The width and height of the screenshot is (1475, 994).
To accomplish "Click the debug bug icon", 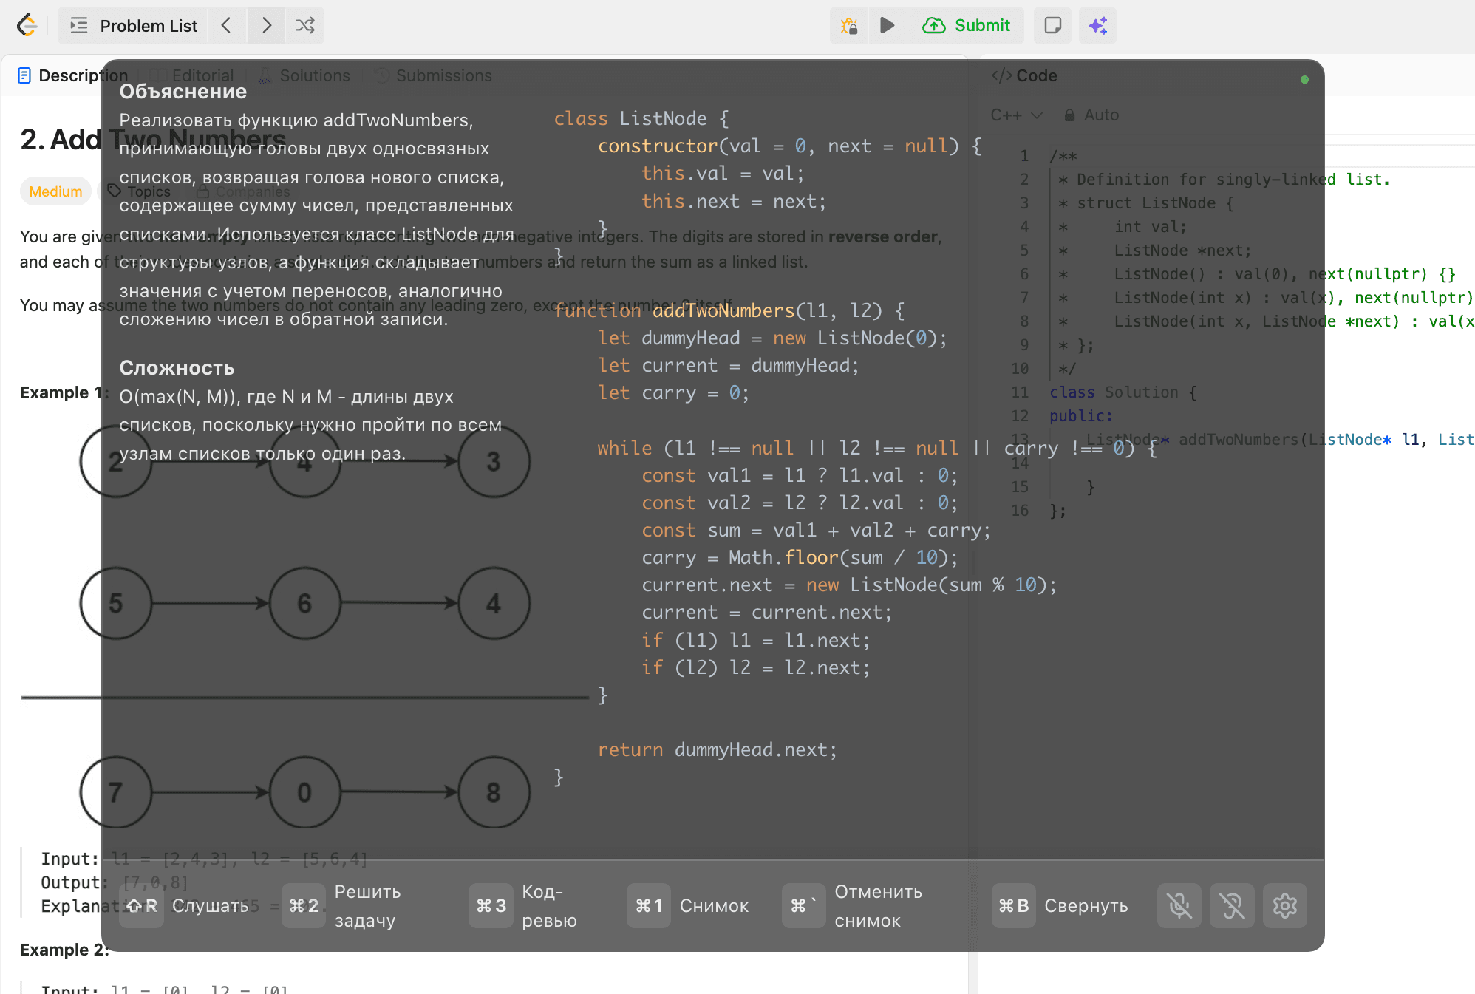I will click(x=849, y=26).
